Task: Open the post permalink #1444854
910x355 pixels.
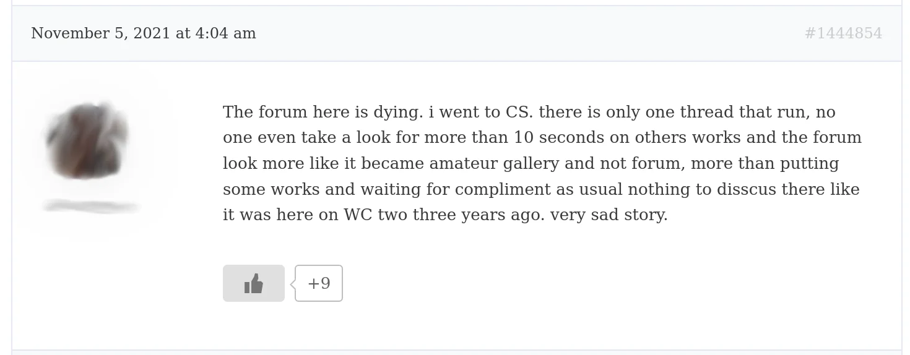Action: coord(843,33)
